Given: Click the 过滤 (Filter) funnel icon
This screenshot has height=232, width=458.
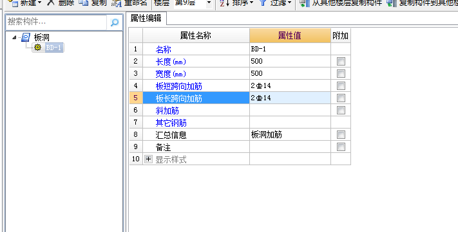Looking at the screenshot, I should click(x=263, y=3).
